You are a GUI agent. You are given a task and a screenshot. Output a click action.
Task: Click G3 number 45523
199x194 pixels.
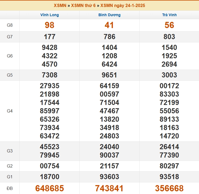pyautogui.click(x=50, y=147)
